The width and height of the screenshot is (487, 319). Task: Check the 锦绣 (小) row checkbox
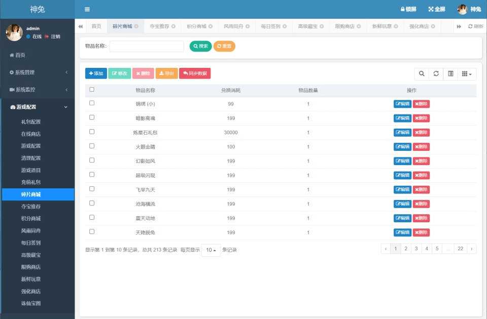[92, 103]
